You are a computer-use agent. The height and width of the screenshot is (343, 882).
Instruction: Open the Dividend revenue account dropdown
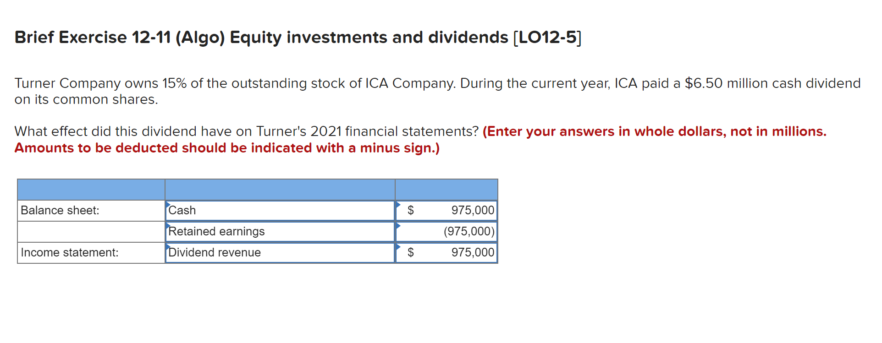280,252
